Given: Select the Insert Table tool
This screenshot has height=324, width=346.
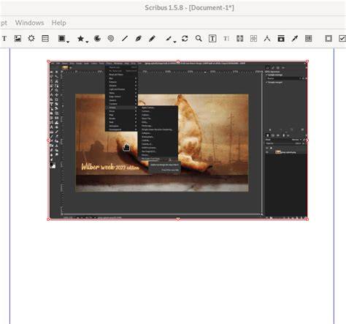Looking at the screenshot, I should pos(45,39).
